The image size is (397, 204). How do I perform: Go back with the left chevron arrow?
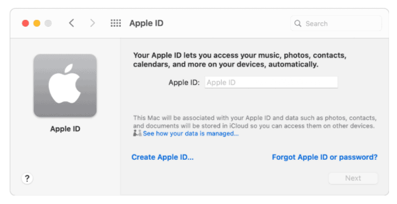71,23
